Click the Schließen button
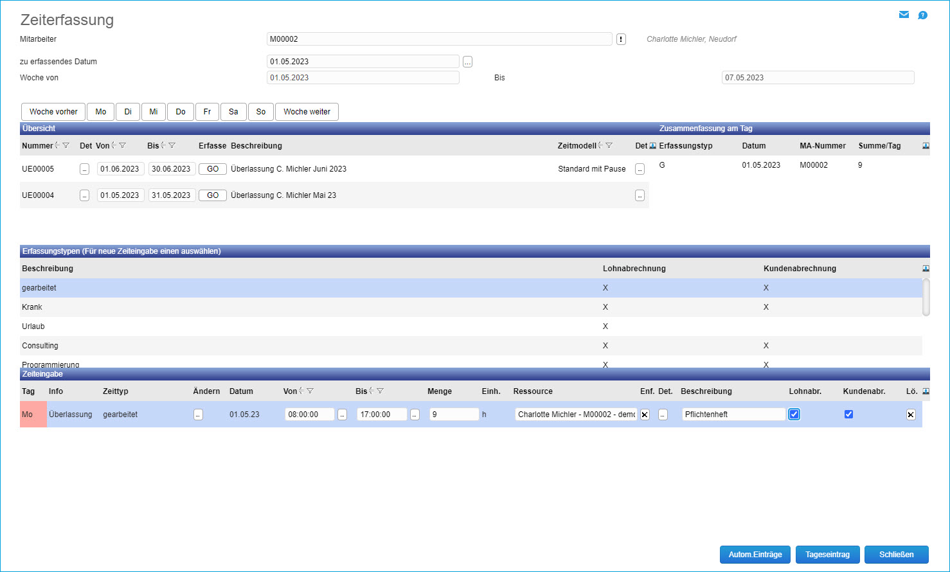The image size is (950, 572). pyautogui.click(x=897, y=555)
